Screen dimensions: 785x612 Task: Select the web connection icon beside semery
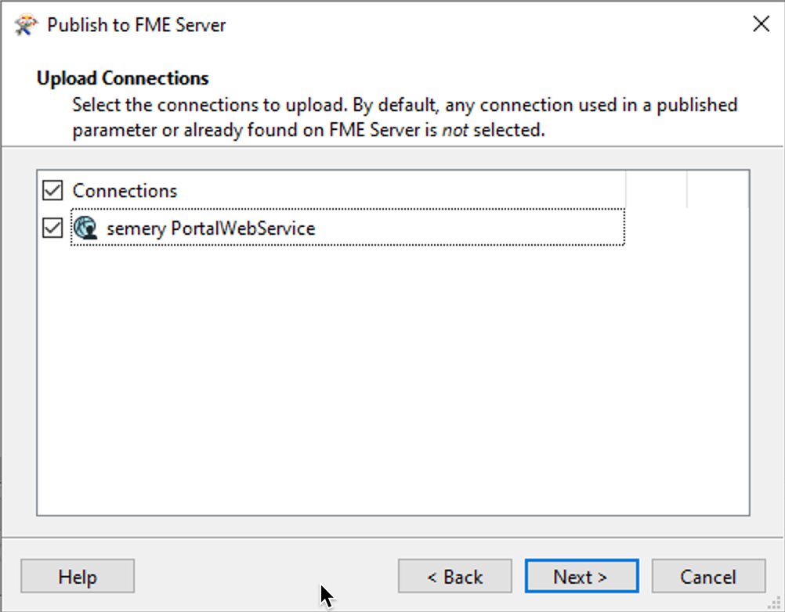click(87, 229)
